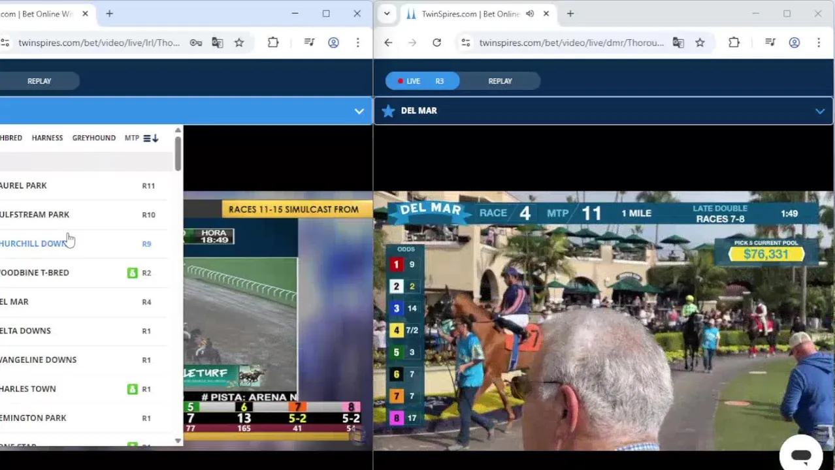
Task: Choose Remington Park R1 from track list
Action: (x=84, y=418)
